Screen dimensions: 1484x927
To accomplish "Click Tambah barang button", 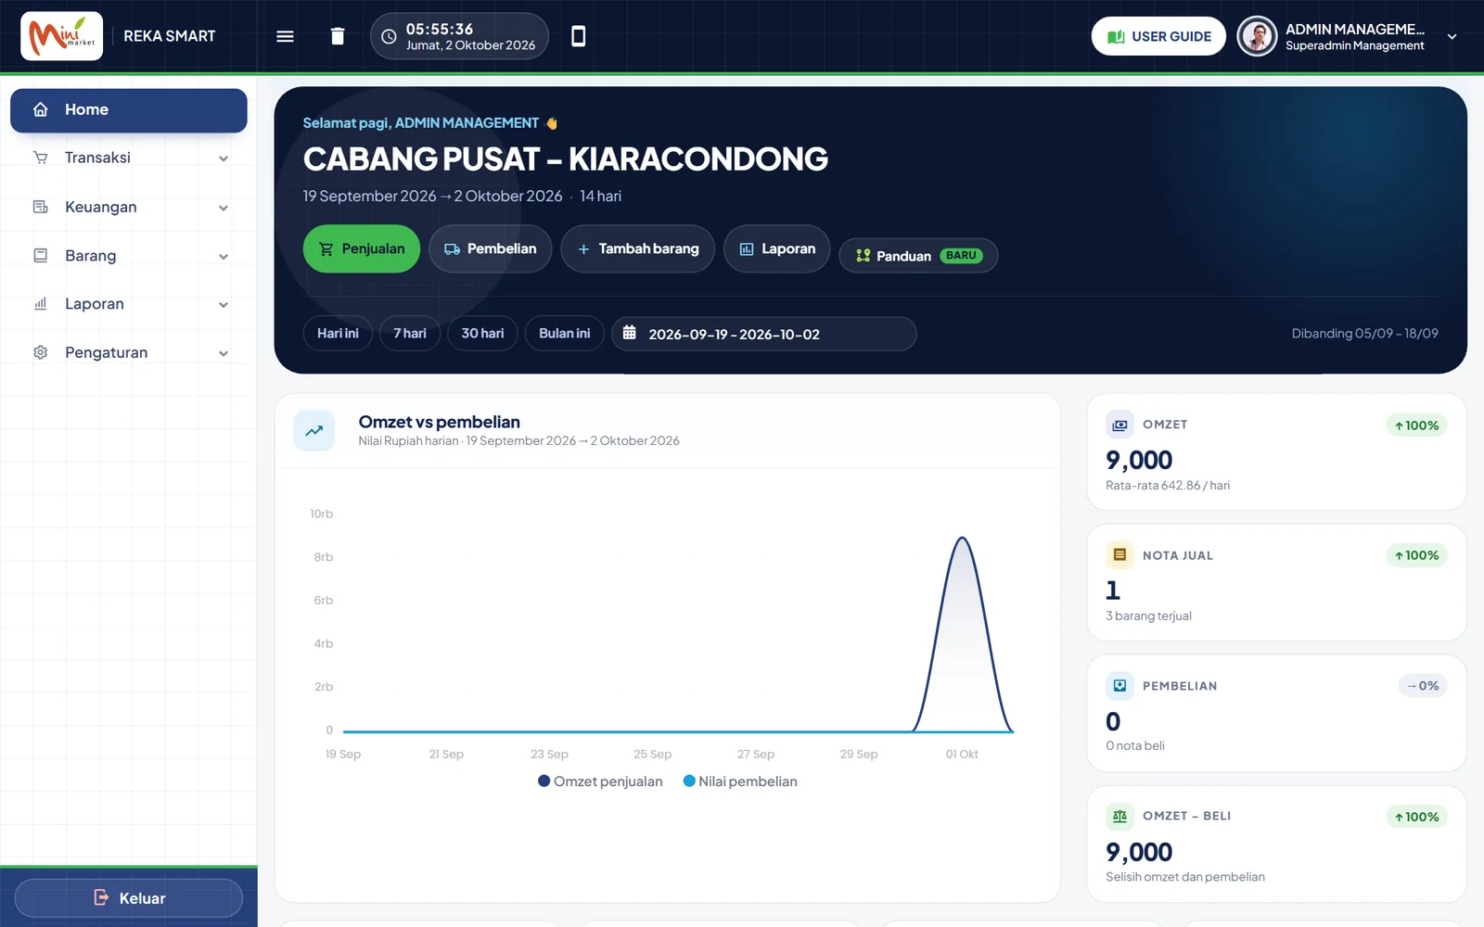I will click(x=637, y=248).
